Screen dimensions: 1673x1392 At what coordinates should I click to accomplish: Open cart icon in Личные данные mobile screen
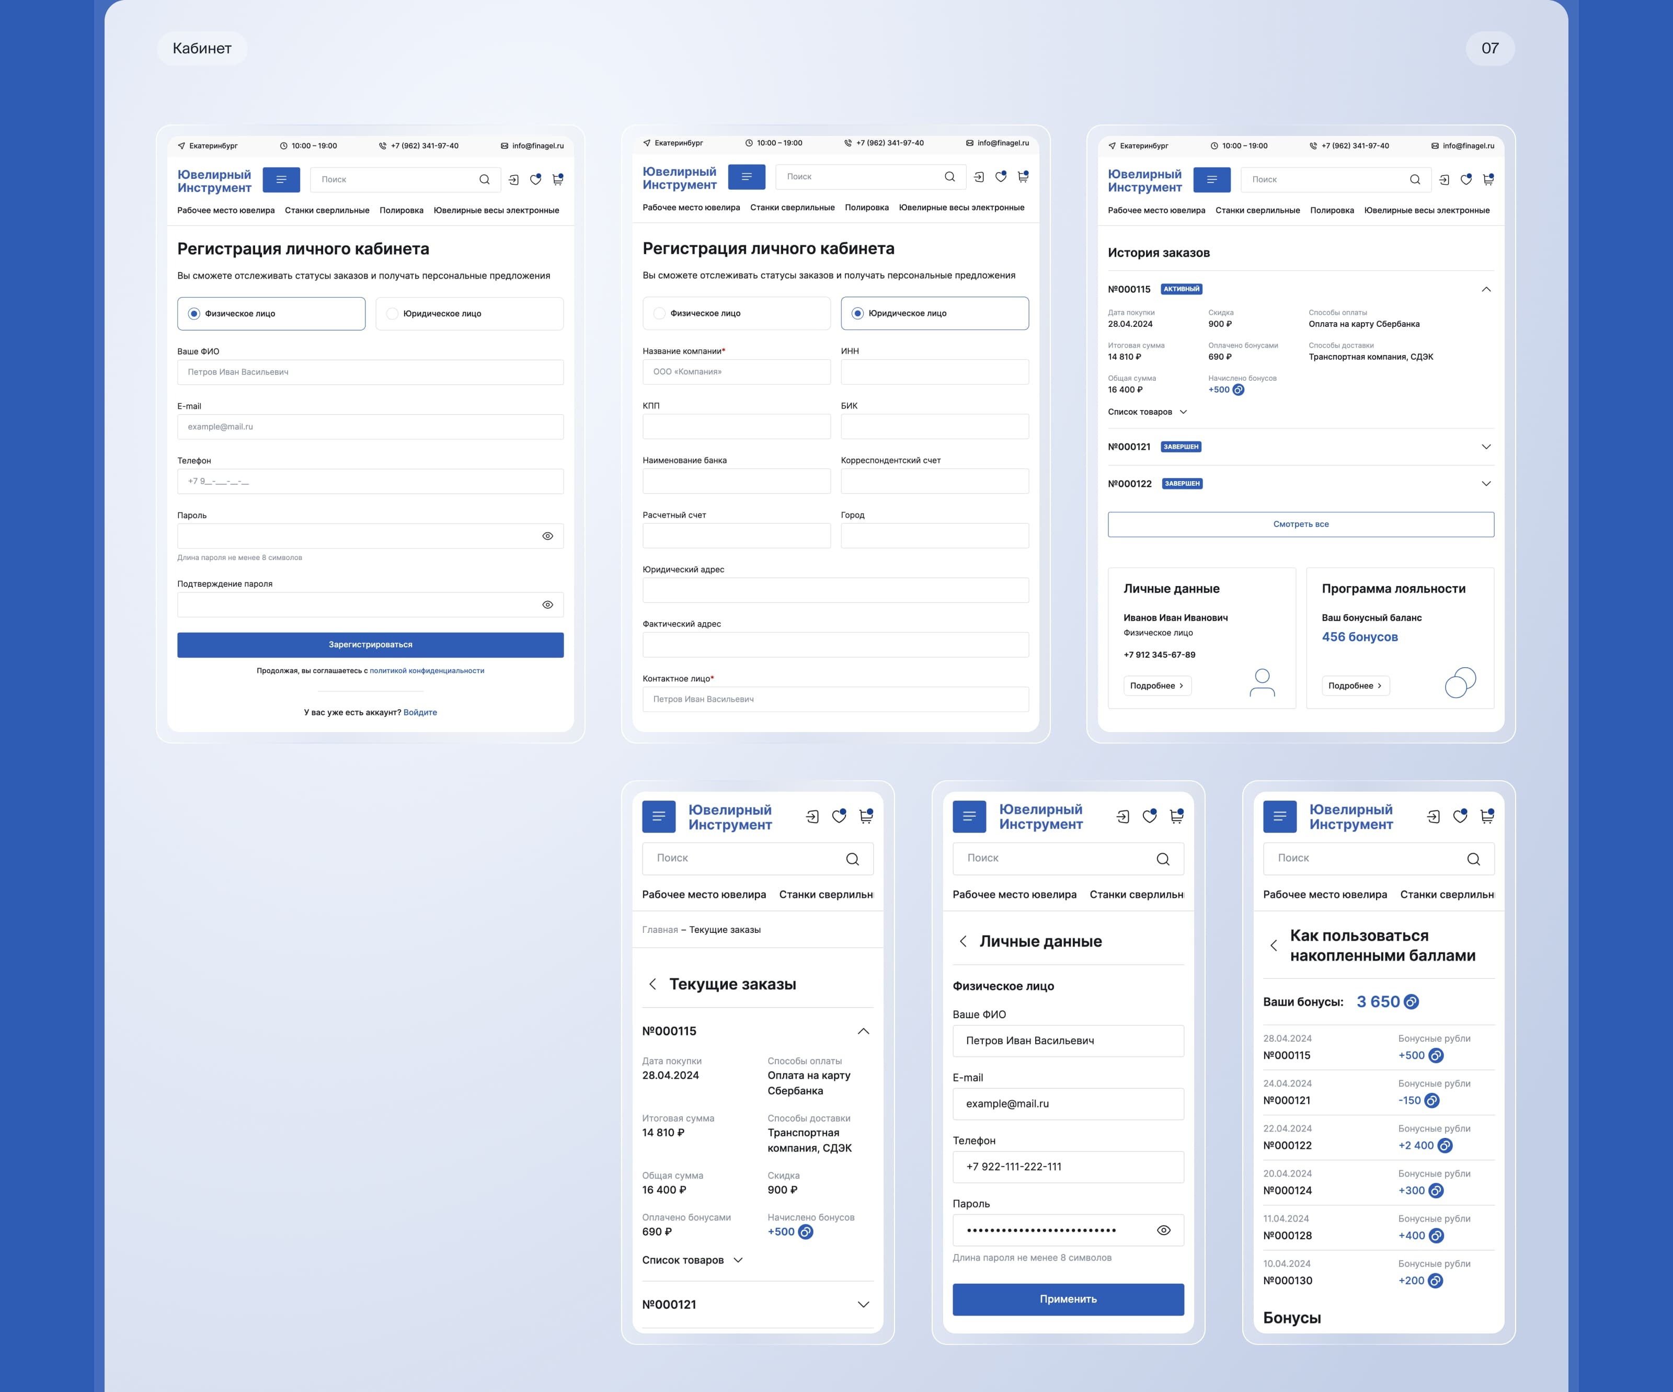(1176, 816)
